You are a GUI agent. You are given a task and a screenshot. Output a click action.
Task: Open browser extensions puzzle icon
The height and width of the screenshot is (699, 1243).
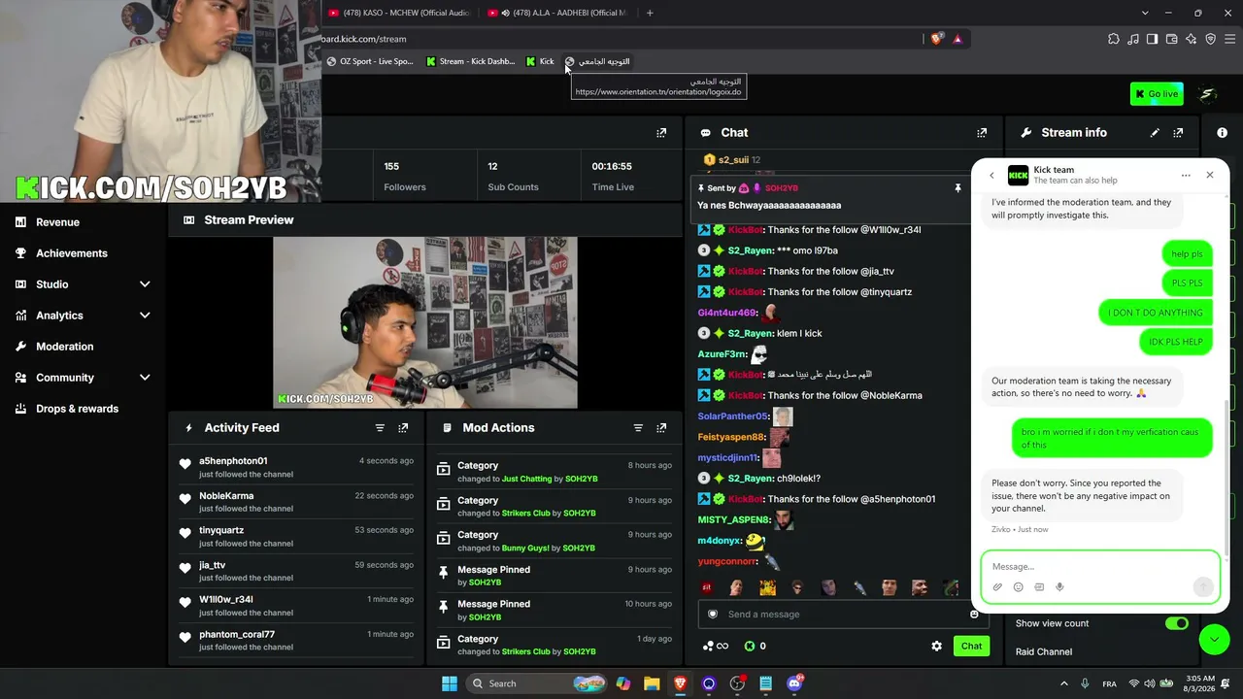tap(1114, 39)
